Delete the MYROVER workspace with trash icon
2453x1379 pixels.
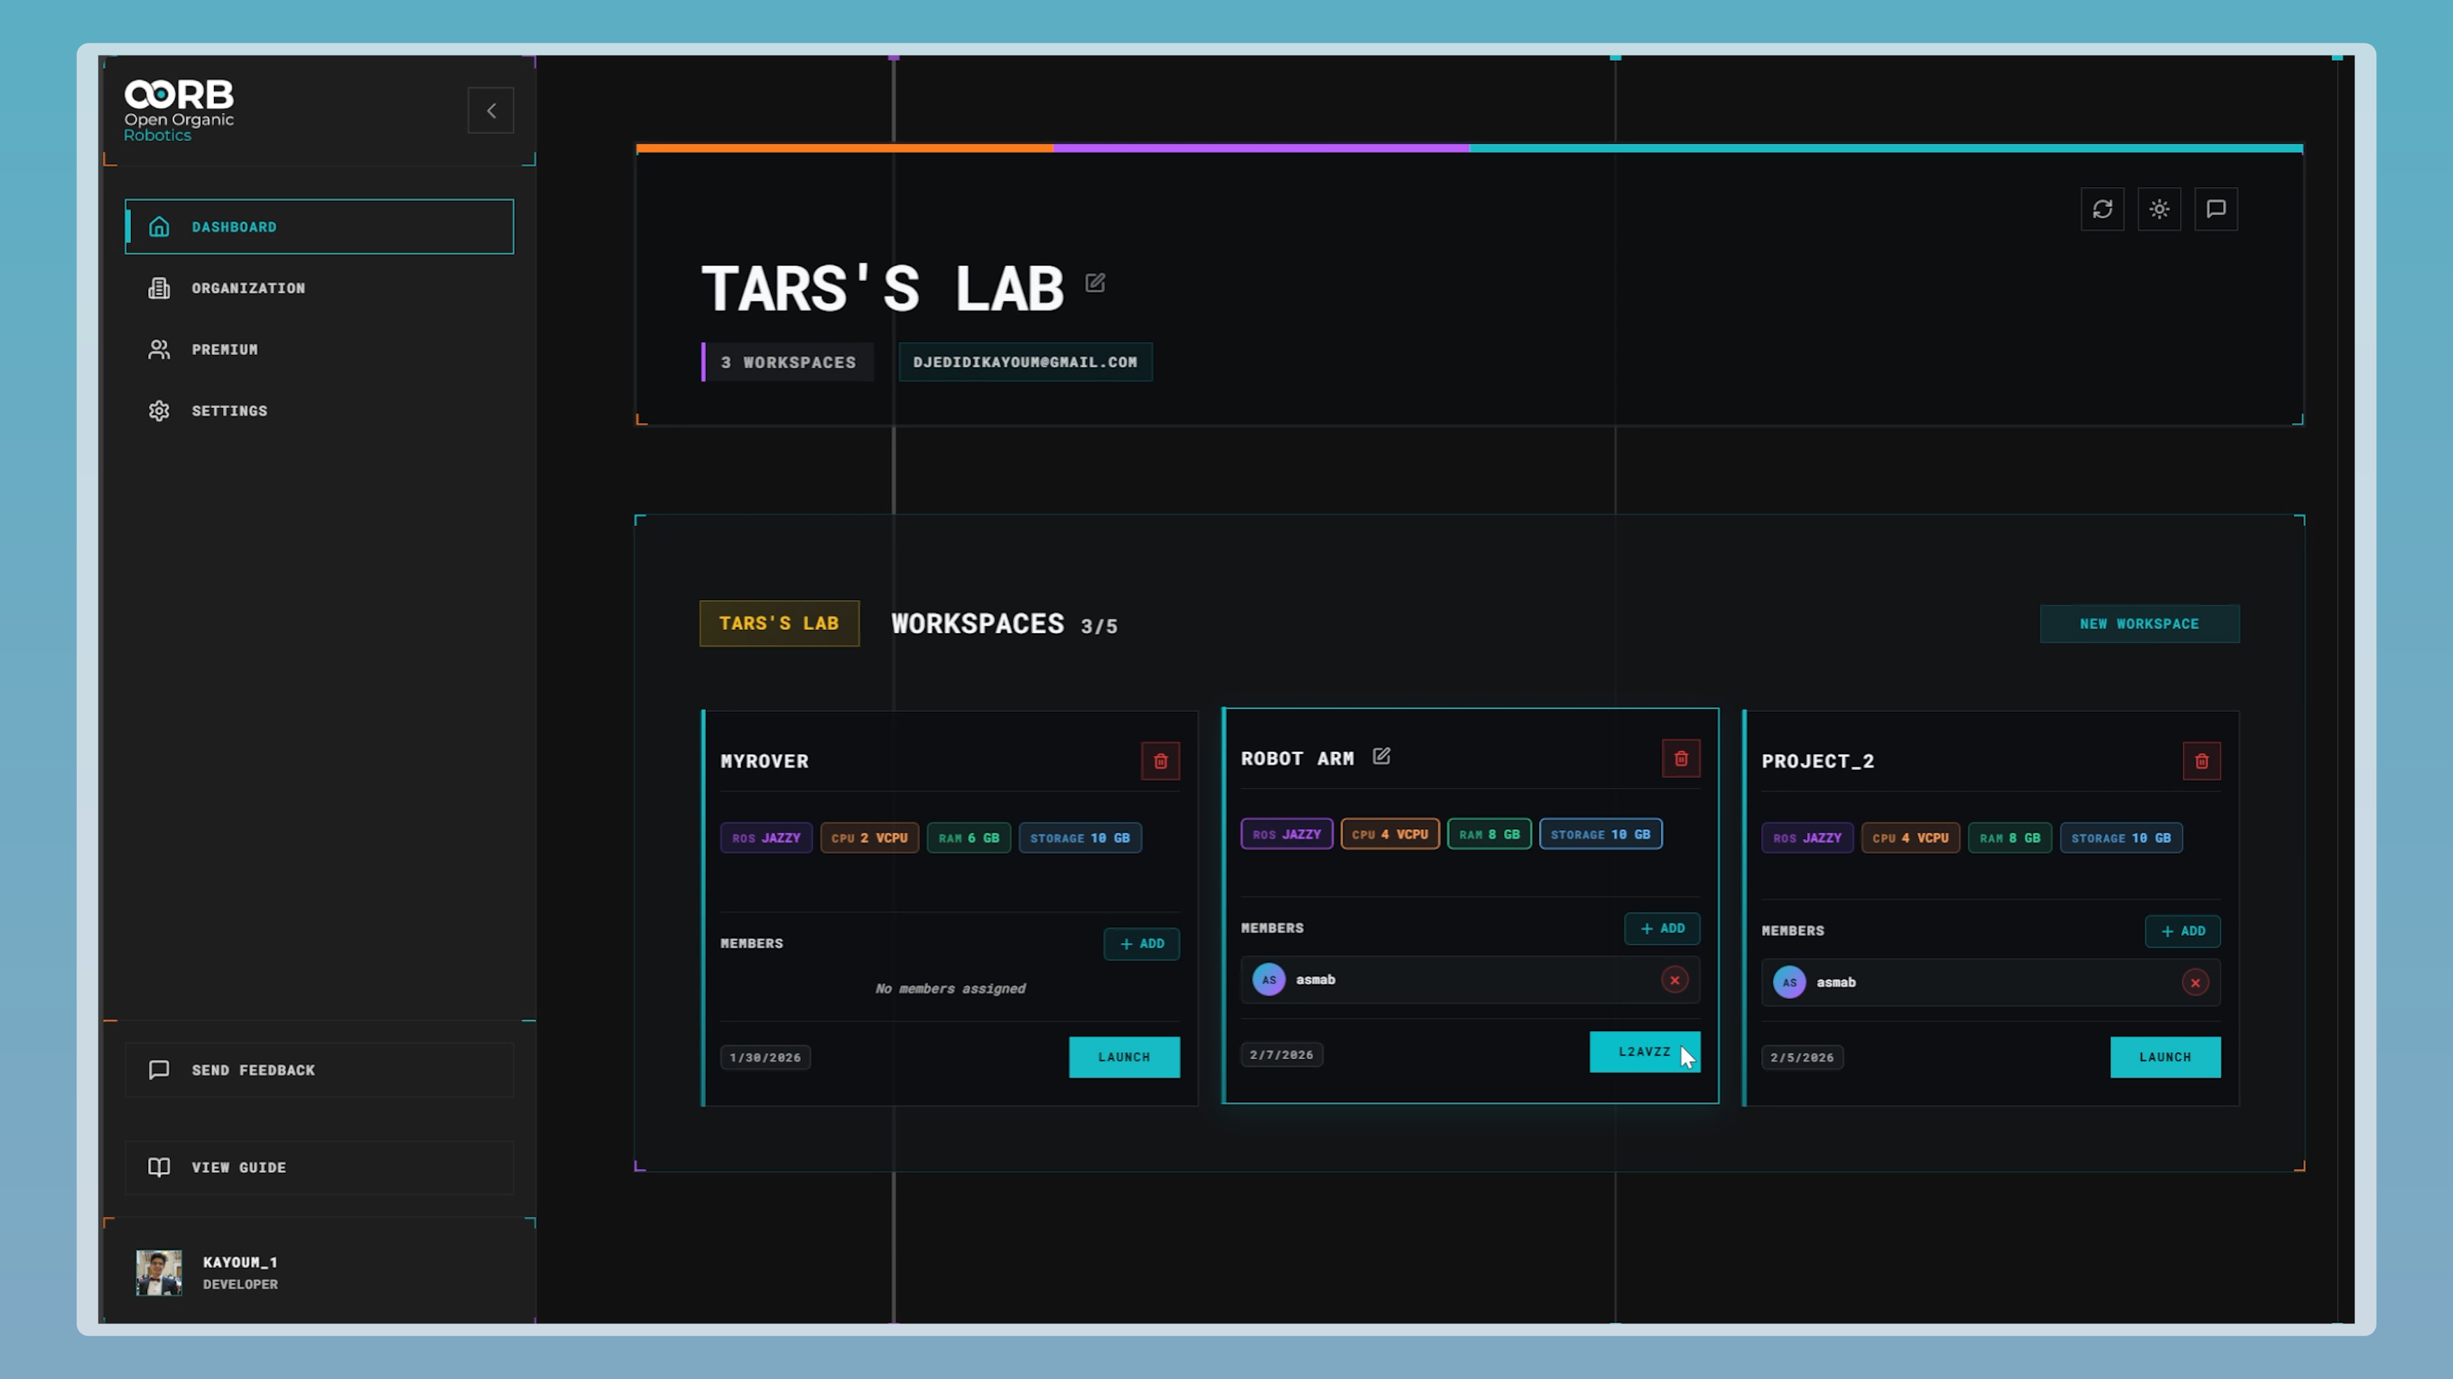1160,760
